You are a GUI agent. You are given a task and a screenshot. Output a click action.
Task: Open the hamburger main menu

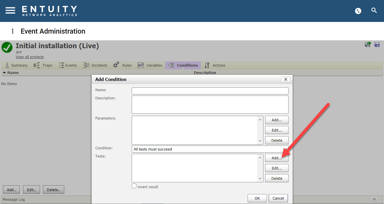pos(10,10)
